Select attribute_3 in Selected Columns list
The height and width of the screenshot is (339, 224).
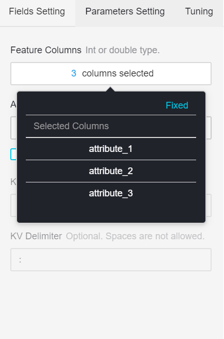[x=111, y=193]
